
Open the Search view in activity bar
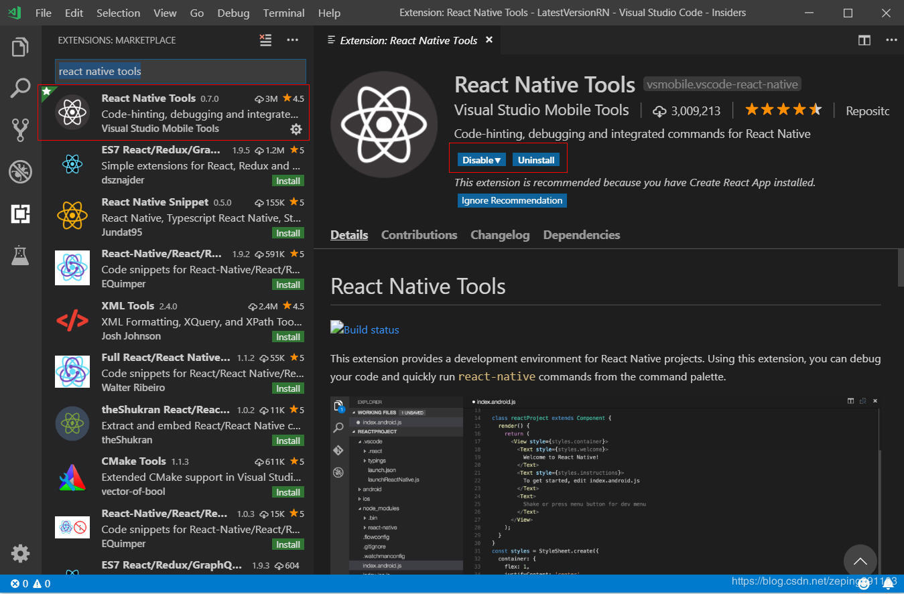click(x=21, y=88)
